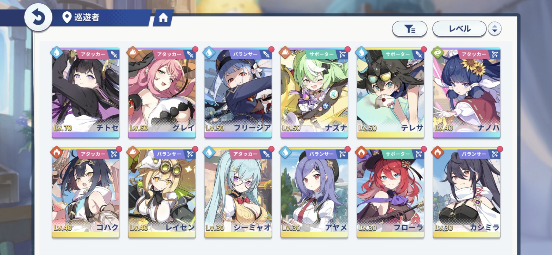Screen dimensions: 552x255
Task: Click the earth element icon on グレイ
Action: [x=133, y=52]
